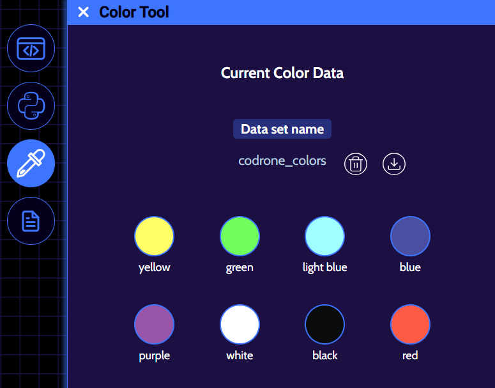
Task: Open the Python sidebar icon
Action: click(31, 106)
